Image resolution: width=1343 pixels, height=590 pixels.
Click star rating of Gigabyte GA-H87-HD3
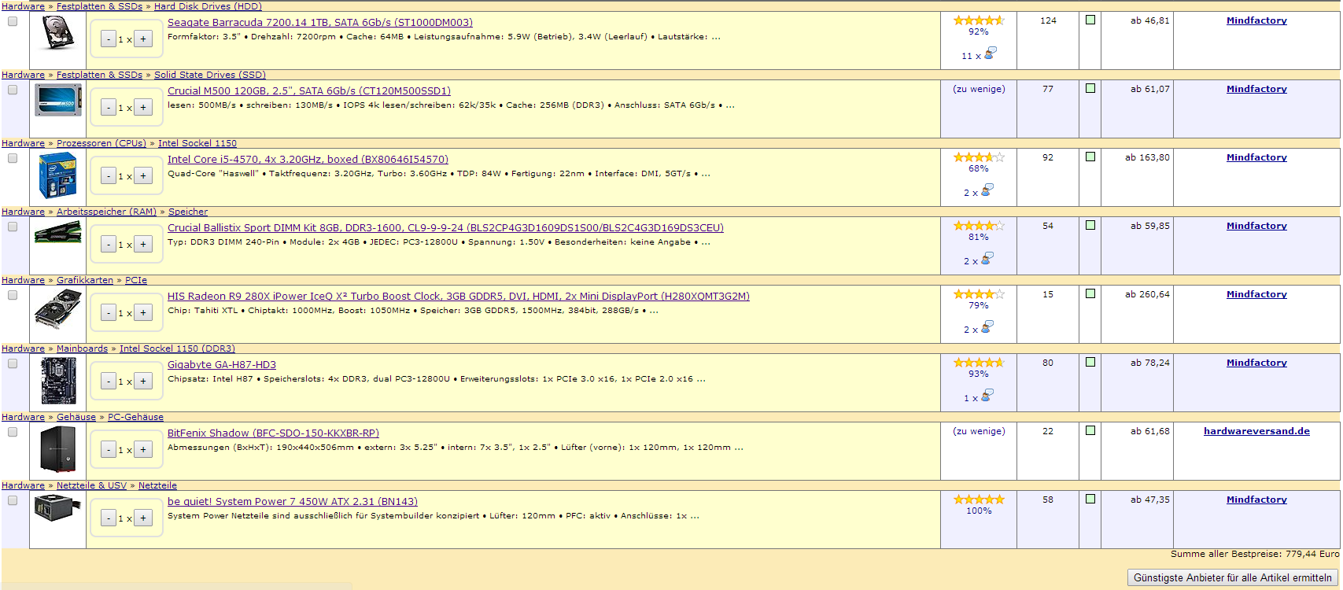click(979, 363)
